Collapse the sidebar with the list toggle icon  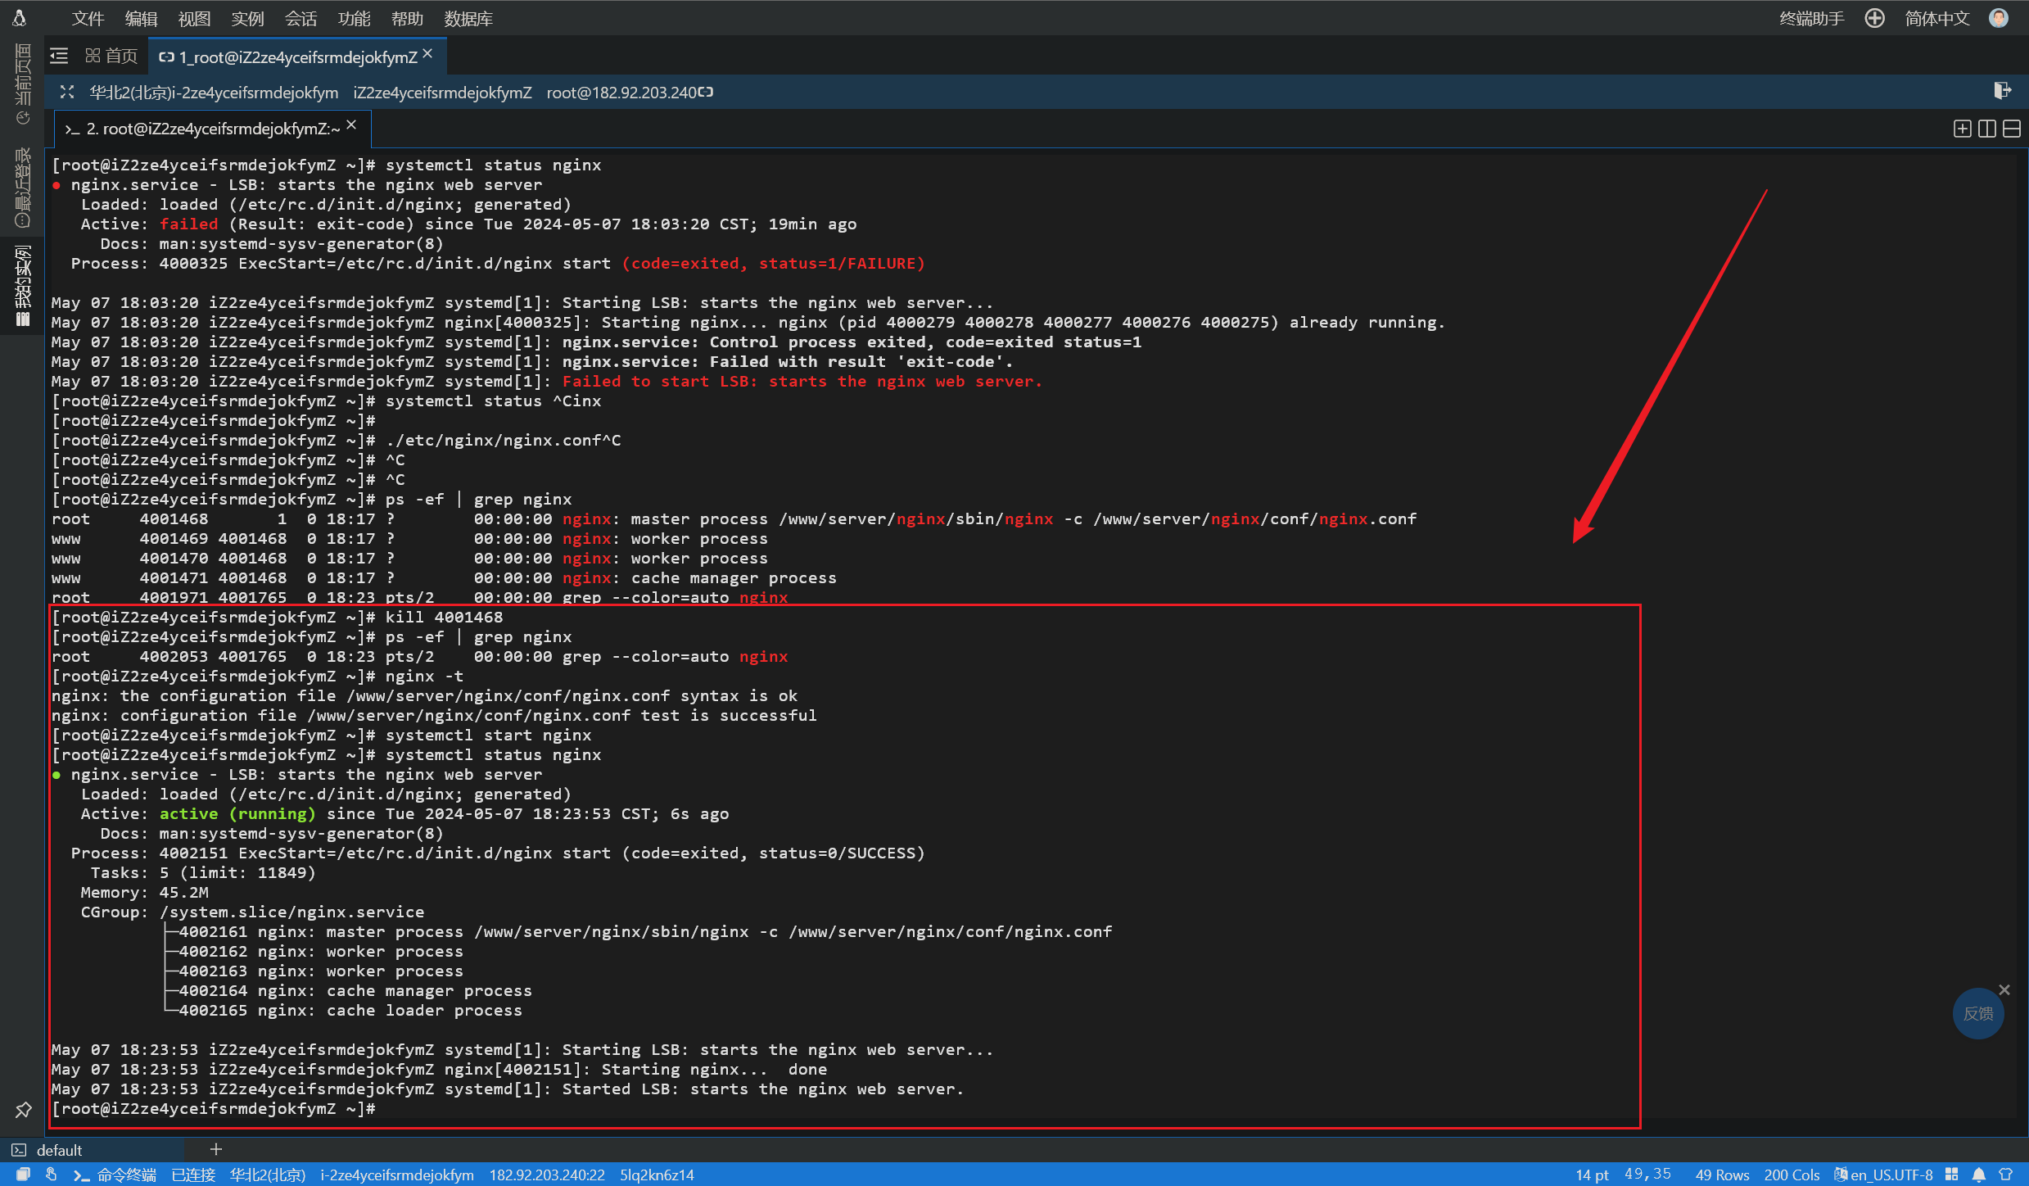click(x=59, y=56)
